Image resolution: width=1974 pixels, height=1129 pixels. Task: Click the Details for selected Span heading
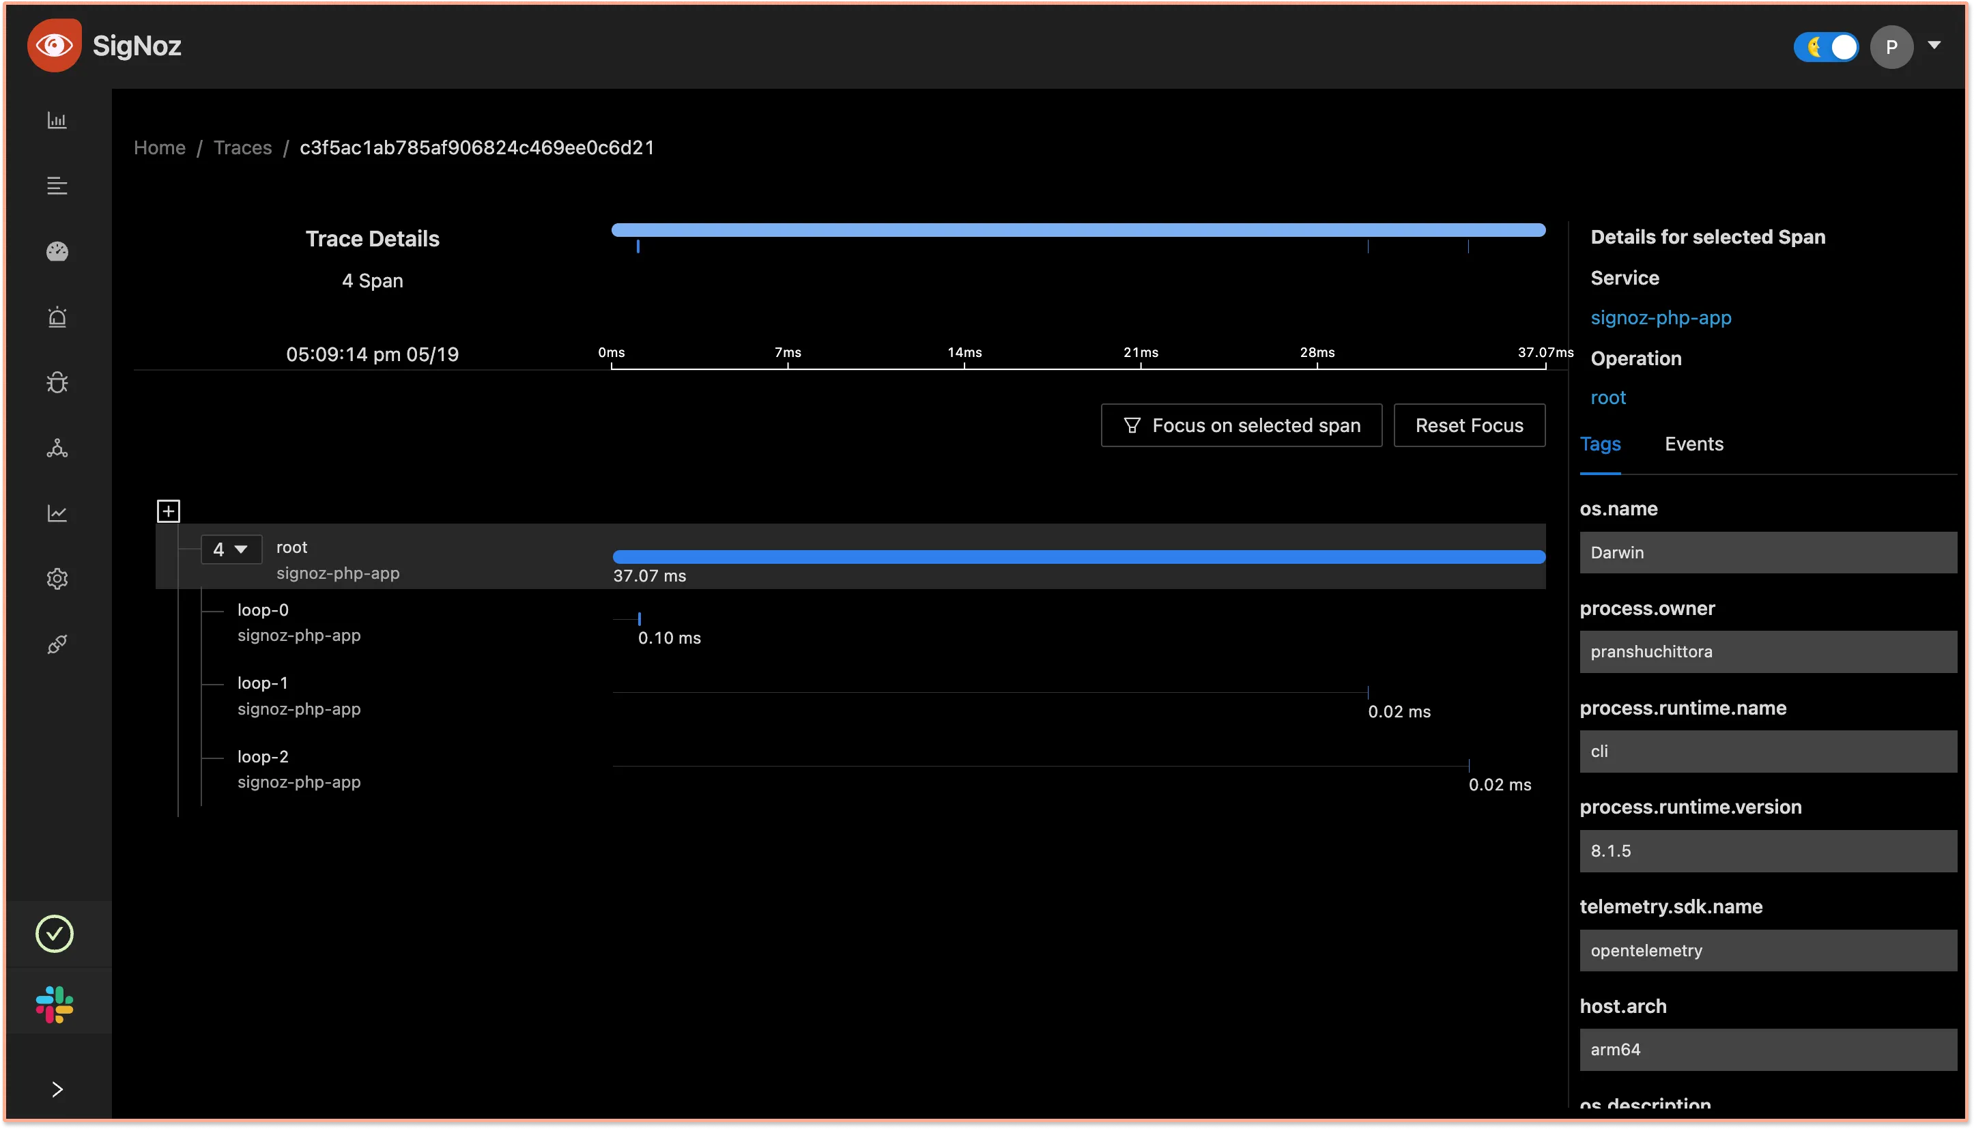coord(1708,238)
